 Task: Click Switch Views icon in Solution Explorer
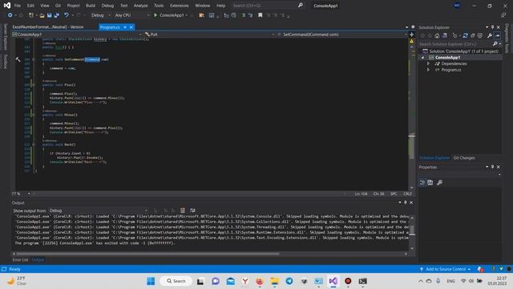point(445,35)
